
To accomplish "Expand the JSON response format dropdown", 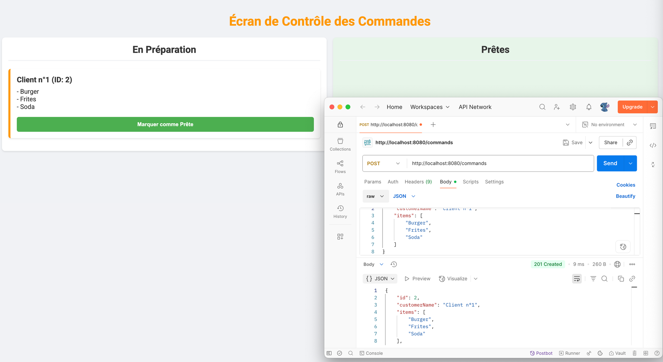I will pyautogui.click(x=380, y=279).
